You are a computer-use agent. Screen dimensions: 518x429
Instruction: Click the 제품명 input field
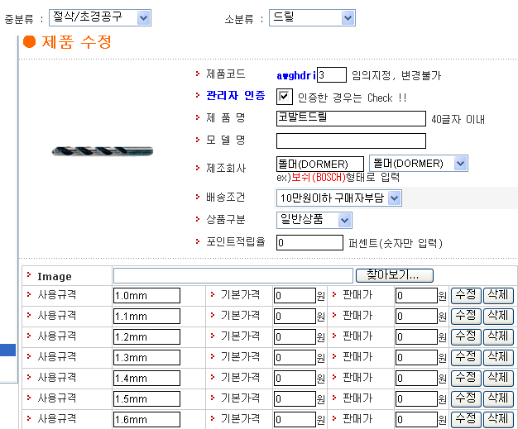(351, 118)
